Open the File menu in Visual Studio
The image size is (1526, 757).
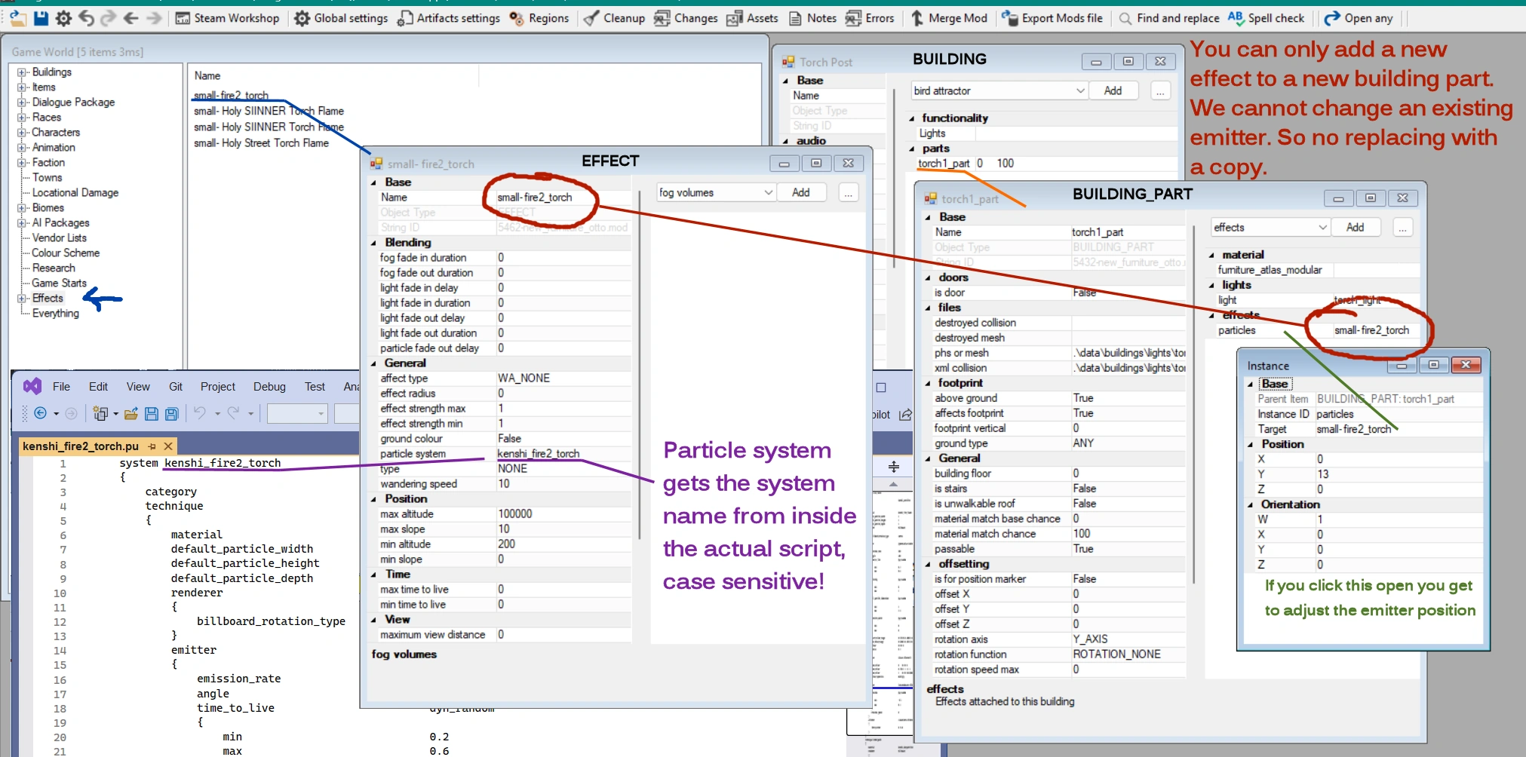[62, 387]
